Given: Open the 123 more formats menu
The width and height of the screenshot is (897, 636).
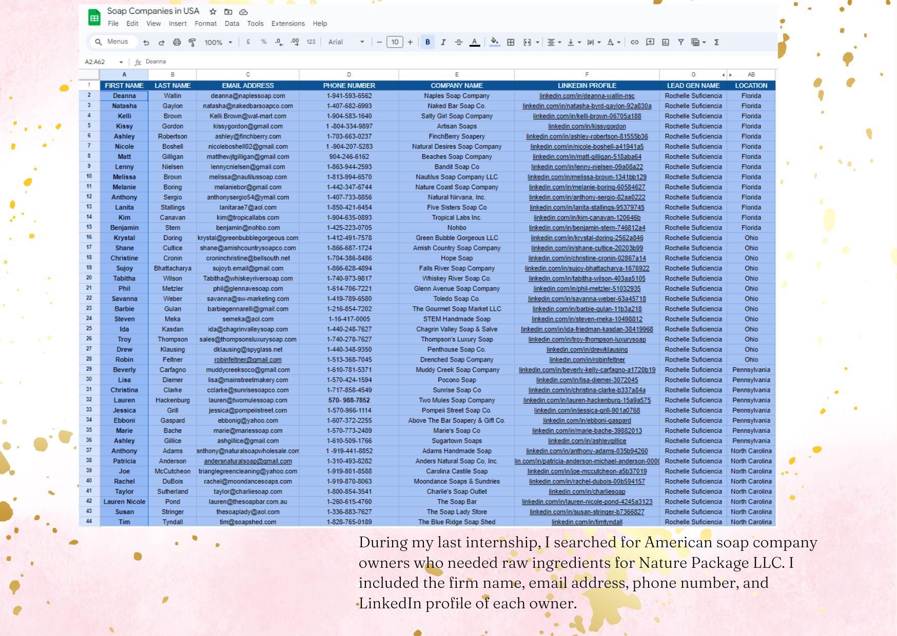Looking at the screenshot, I should click(311, 42).
